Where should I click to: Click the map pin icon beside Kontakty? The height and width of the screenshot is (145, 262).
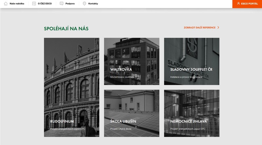(x=84, y=4)
